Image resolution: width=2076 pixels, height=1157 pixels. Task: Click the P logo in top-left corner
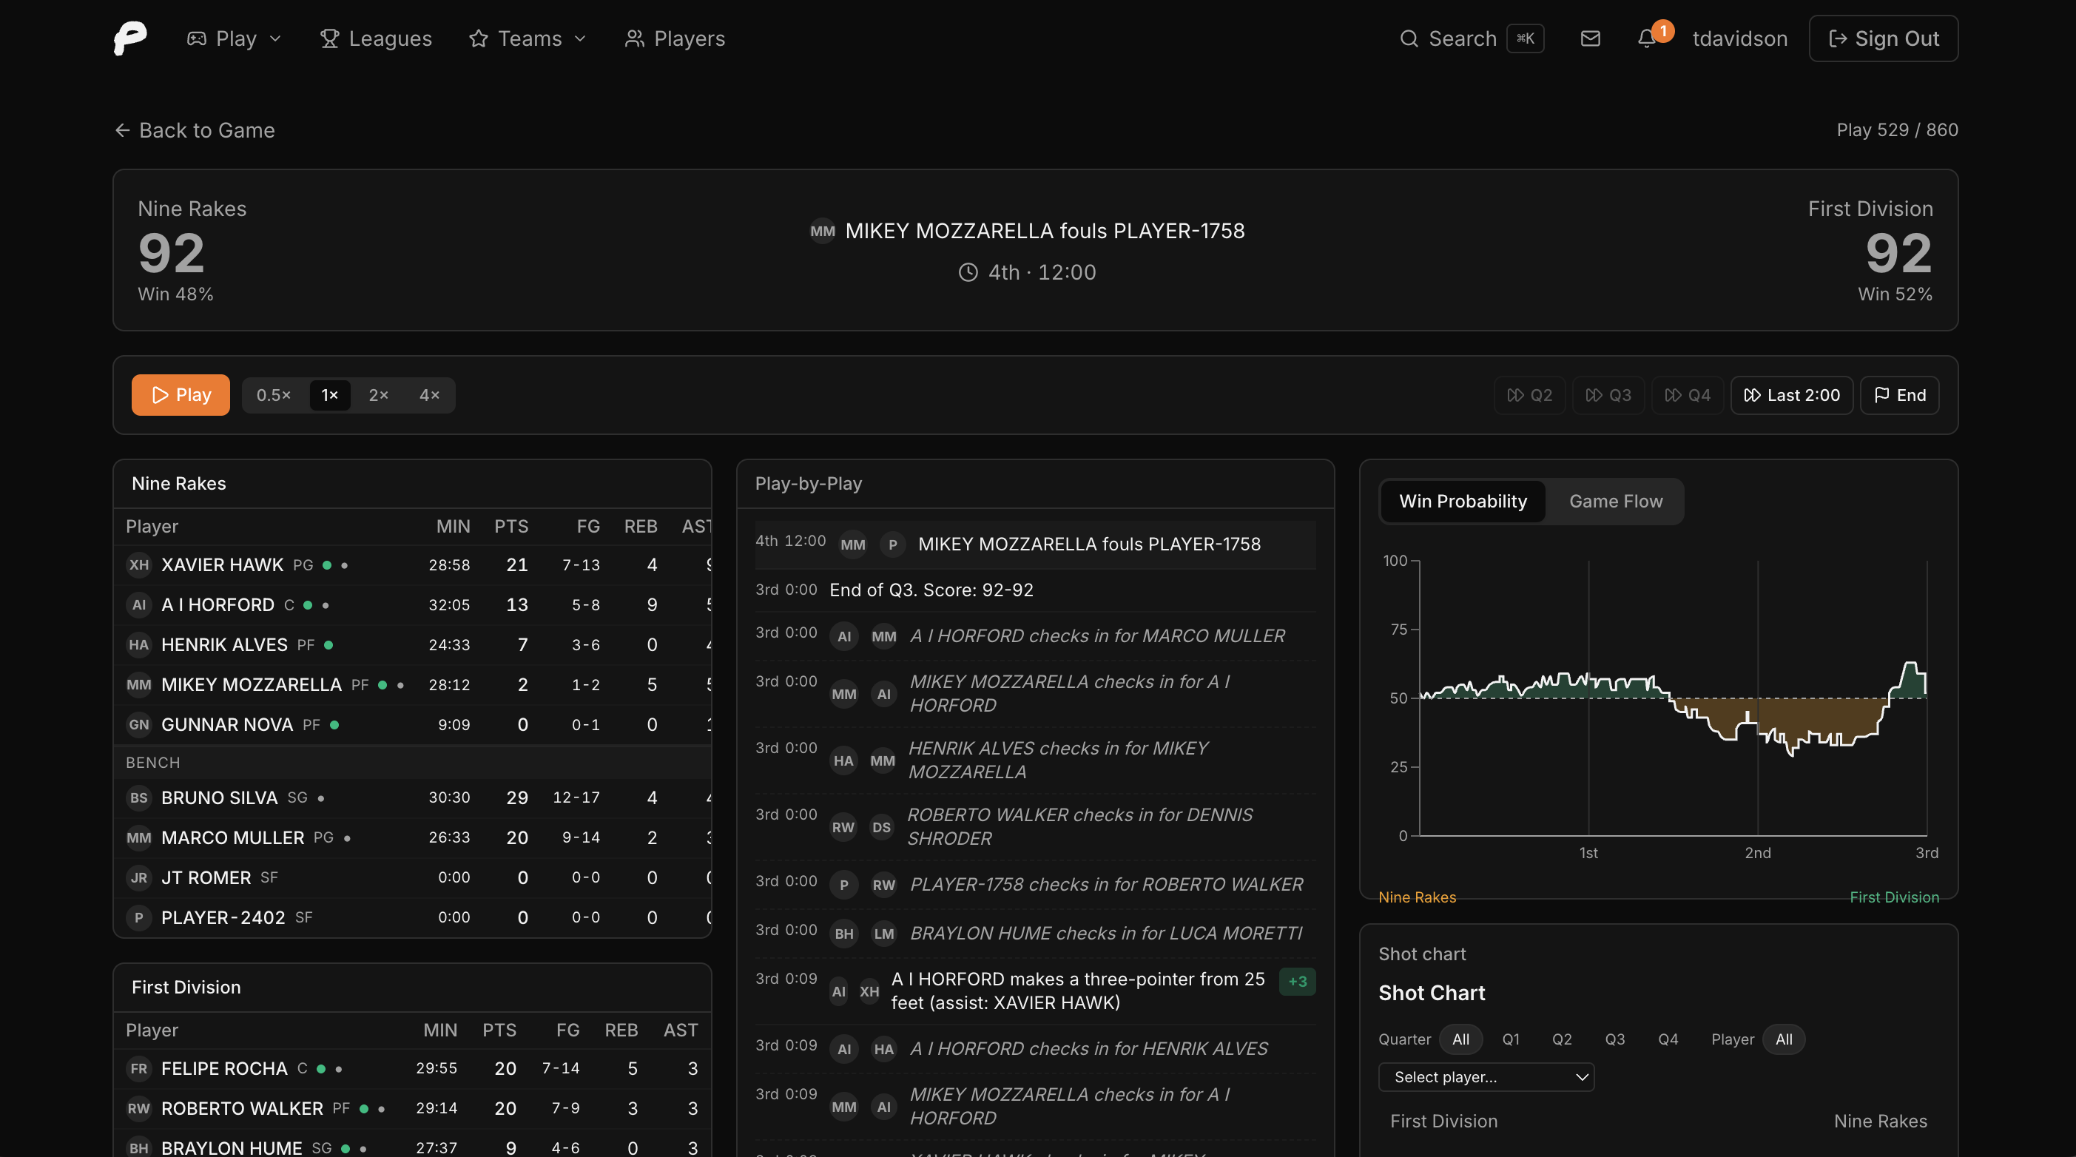[129, 38]
